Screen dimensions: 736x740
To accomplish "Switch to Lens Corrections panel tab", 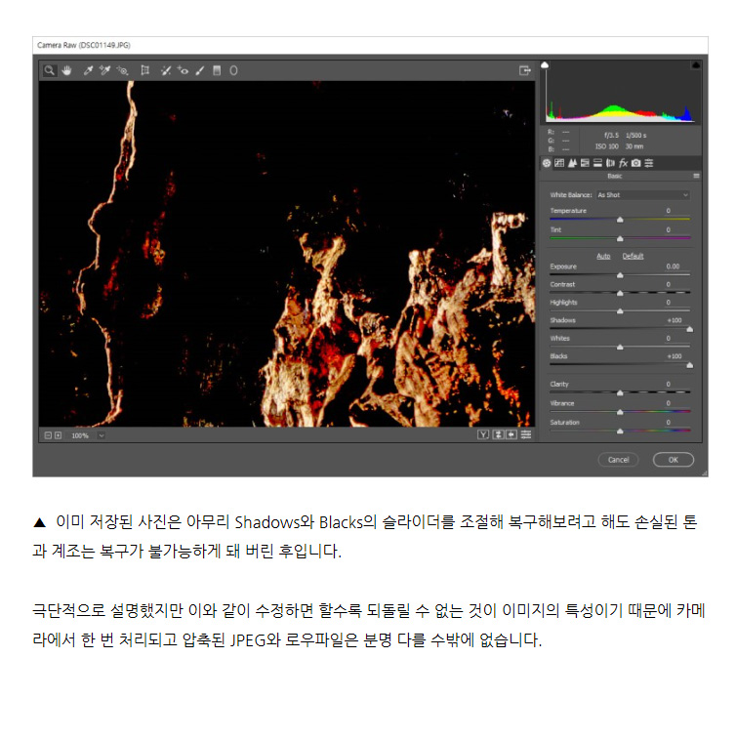I will [x=610, y=163].
